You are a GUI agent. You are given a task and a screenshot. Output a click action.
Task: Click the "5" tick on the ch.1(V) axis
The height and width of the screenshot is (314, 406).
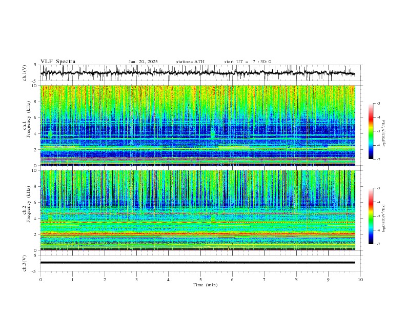pyautogui.click(x=36, y=65)
